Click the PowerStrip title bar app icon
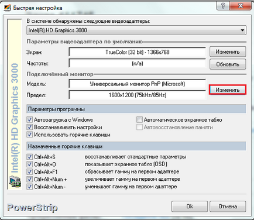Image resolution: width=254 pixels, height=220 pixels. coord(8,8)
